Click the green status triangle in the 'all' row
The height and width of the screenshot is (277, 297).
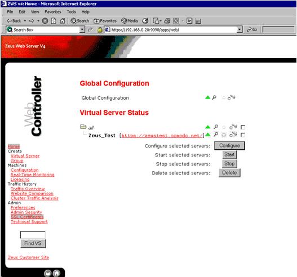(207, 127)
